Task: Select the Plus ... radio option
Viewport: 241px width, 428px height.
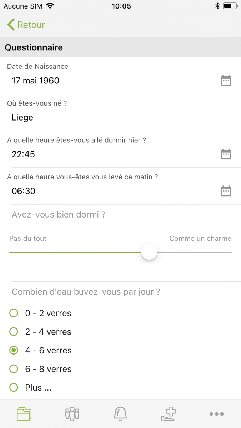Action: [x=14, y=387]
